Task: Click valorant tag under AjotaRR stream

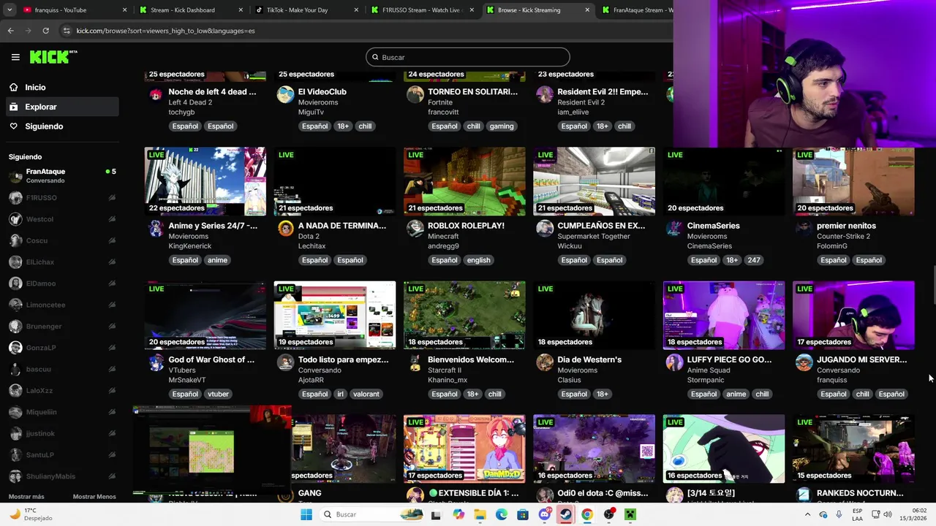Action: [x=366, y=394]
